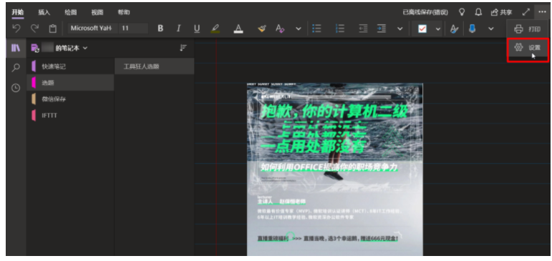The image size is (552, 261).
Task: Switch to the 视图 tab
Action: pos(97,12)
